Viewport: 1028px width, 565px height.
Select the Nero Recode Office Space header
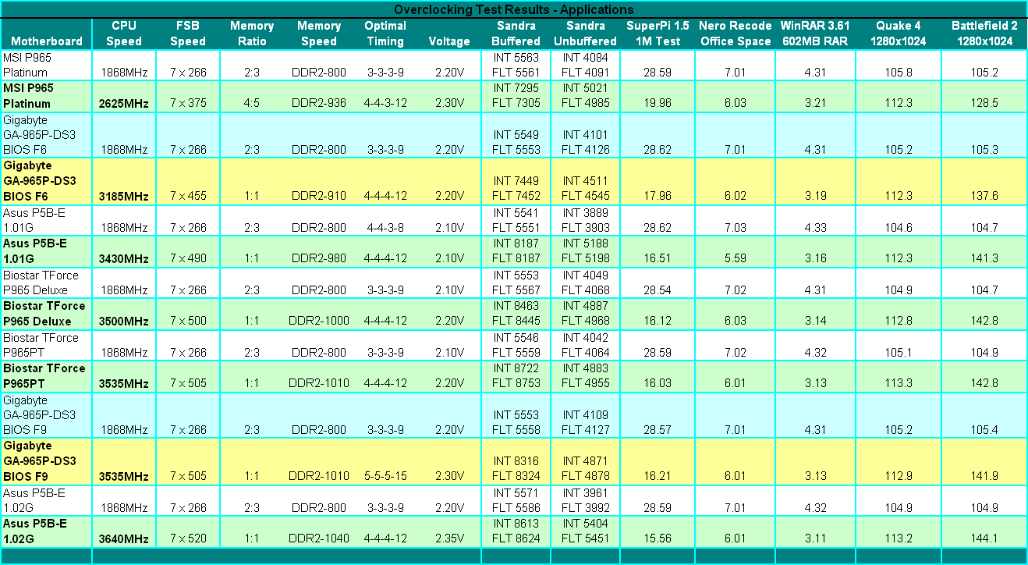pyautogui.click(x=736, y=34)
